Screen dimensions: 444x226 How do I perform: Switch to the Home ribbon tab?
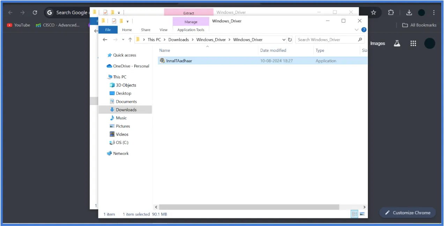point(127,30)
